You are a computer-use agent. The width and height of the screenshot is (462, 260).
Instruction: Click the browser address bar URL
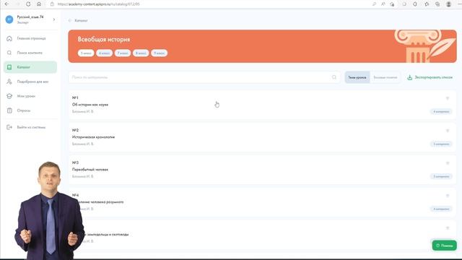click(x=99, y=4)
